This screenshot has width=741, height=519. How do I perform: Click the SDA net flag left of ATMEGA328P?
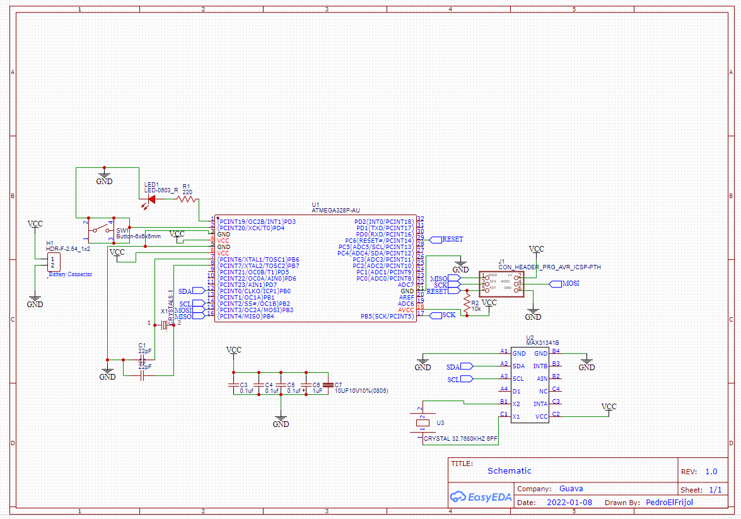pyautogui.click(x=191, y=291)
